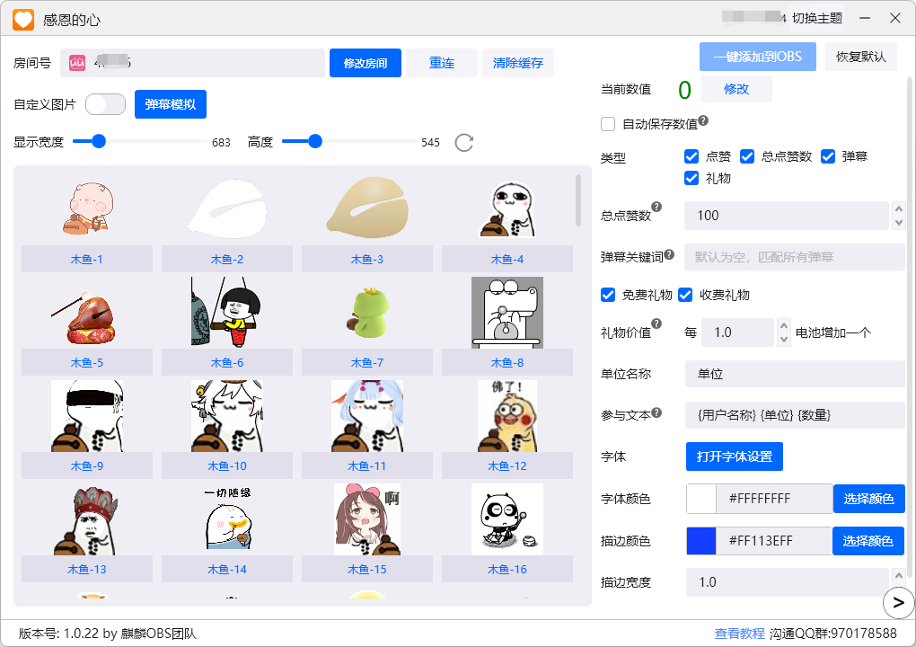Select the beige 木鱼-3 wooden fish image
The image size is (916, 647).
point(367,208)
